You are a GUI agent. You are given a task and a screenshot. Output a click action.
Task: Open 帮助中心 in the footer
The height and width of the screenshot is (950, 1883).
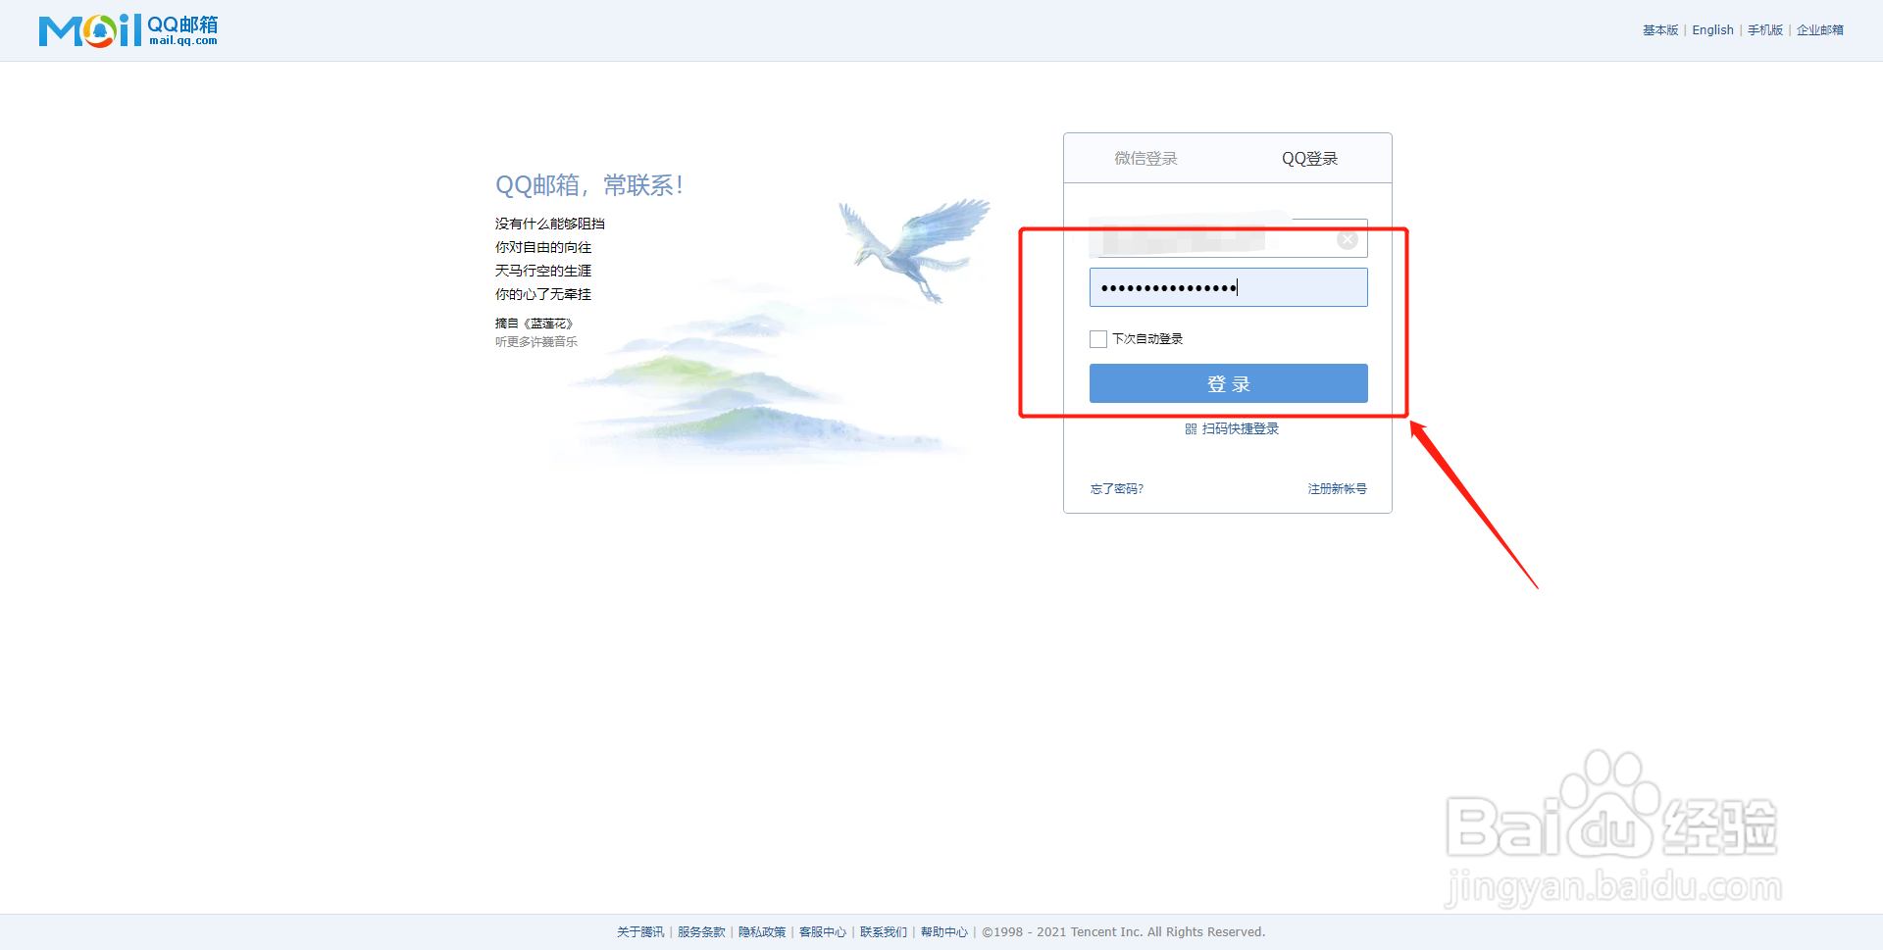point(944,932)
